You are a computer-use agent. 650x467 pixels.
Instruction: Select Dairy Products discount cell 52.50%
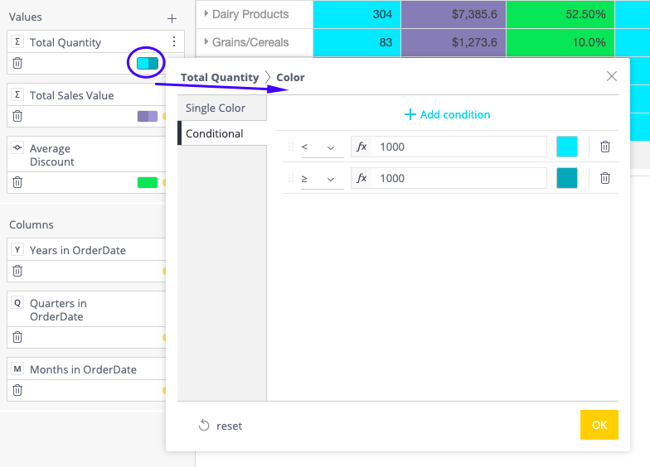coord(560,14)
